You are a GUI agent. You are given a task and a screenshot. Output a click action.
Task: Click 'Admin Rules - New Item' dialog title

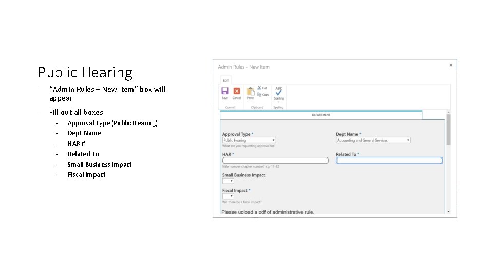[243, 67]
